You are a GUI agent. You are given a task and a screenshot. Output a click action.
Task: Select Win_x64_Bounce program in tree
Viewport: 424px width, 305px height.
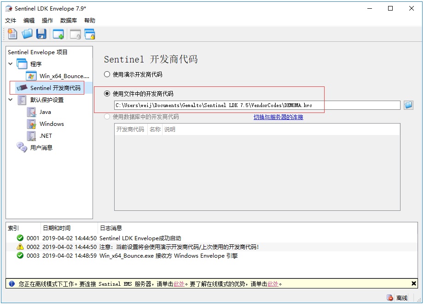64,76
